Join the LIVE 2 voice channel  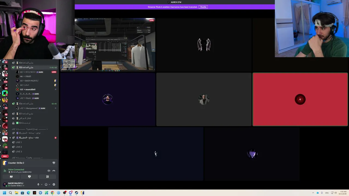tap(19, 147)
